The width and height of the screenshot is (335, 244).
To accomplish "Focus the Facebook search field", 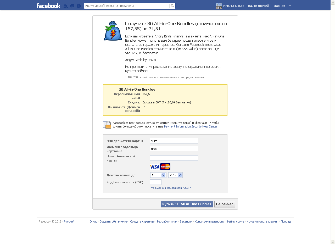I will 127,6.
